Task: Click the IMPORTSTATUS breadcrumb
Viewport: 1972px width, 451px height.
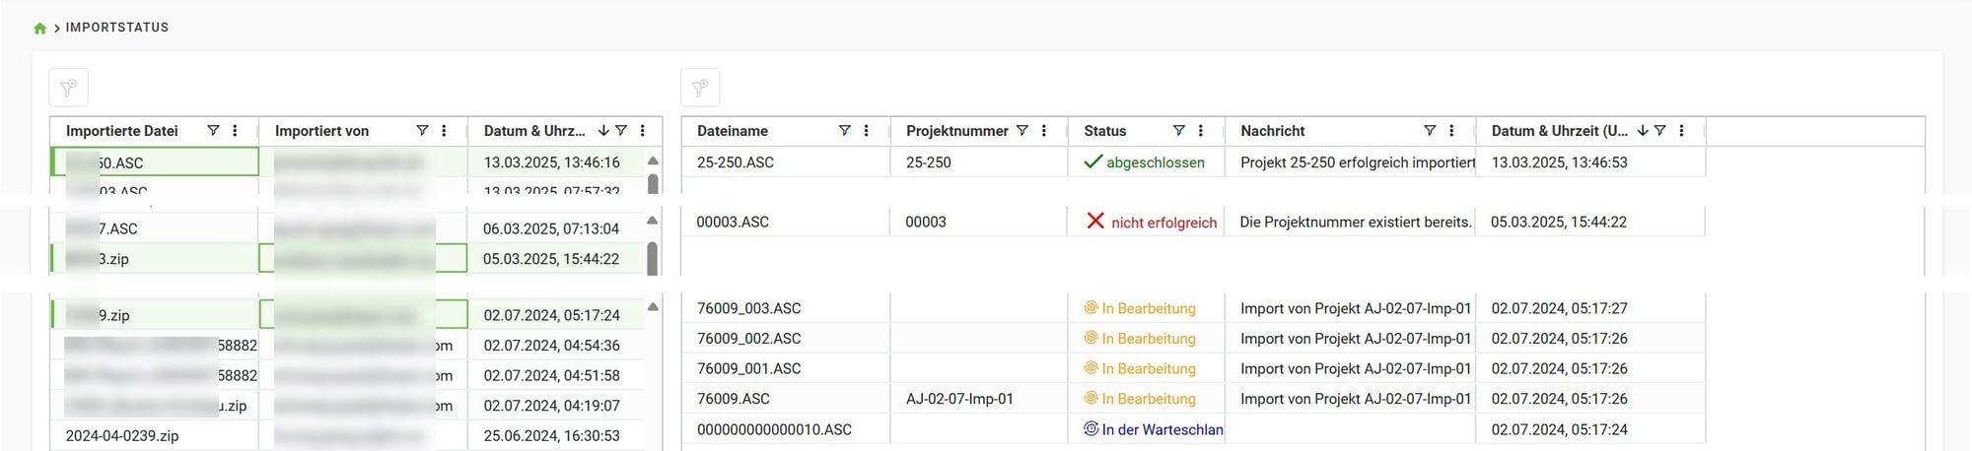Action: [117, 28]
